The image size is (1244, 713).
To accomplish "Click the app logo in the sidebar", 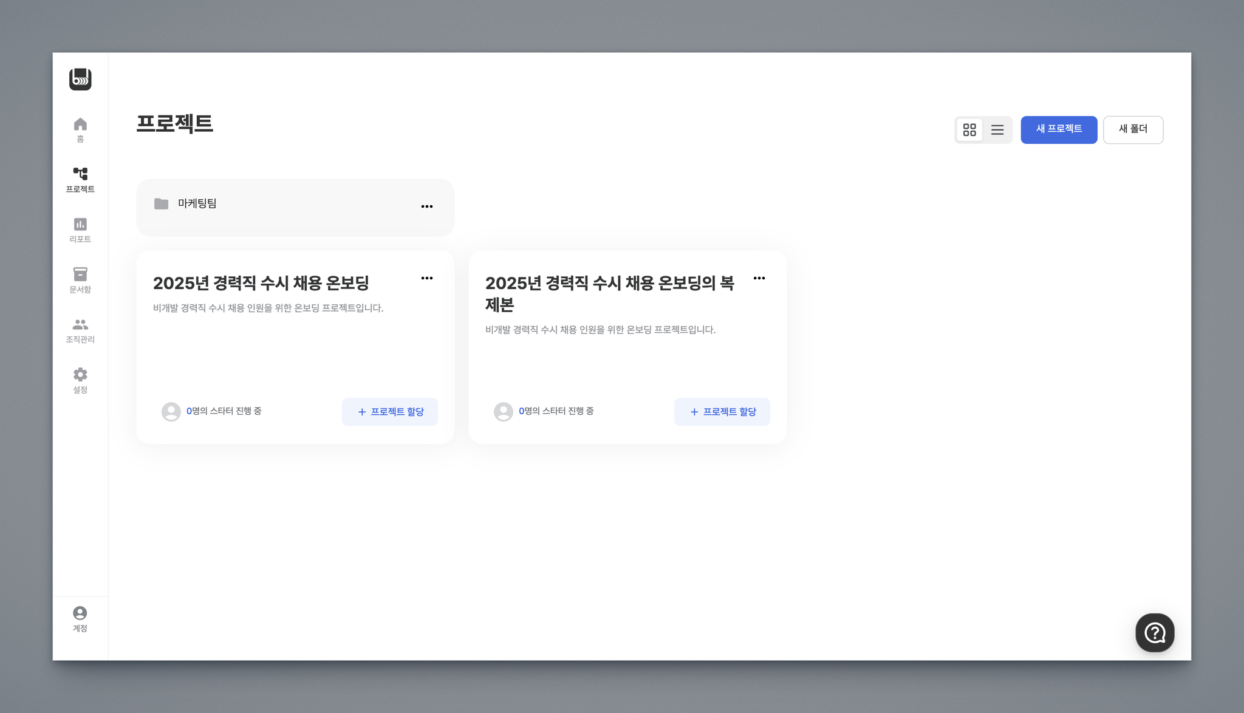I will tap(80, 79).
